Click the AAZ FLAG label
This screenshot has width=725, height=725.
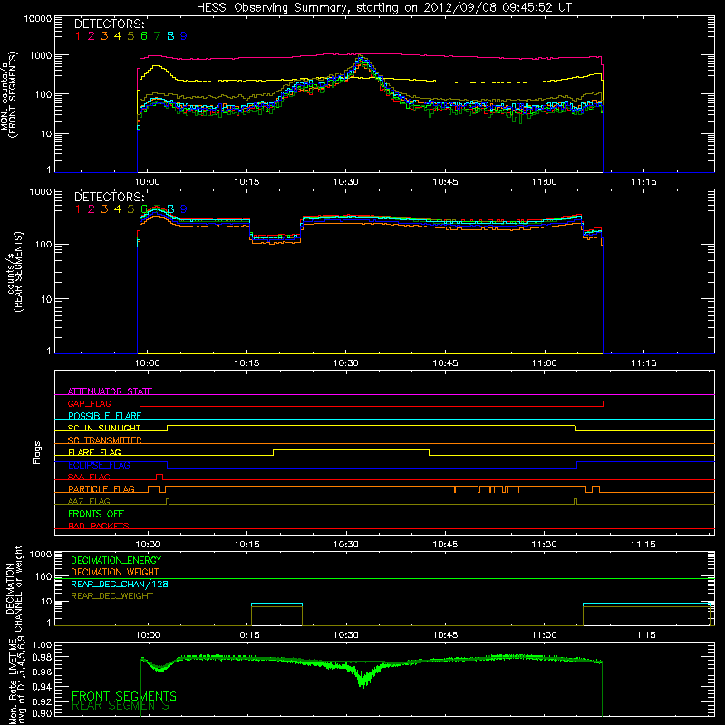click(x=89, y=502)
